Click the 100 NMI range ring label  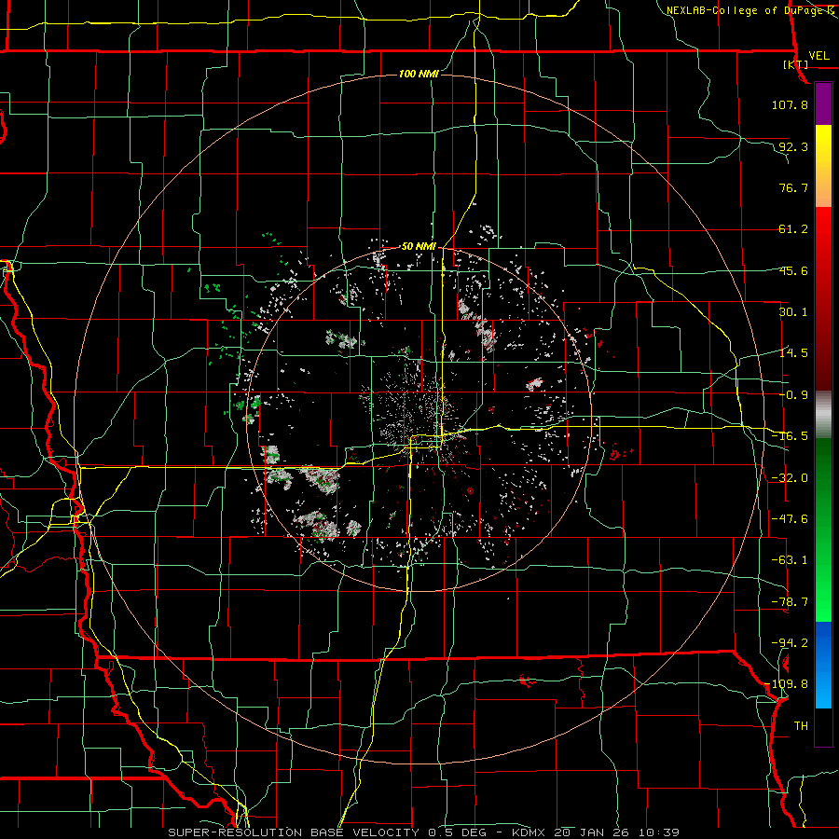pos(419,74)
